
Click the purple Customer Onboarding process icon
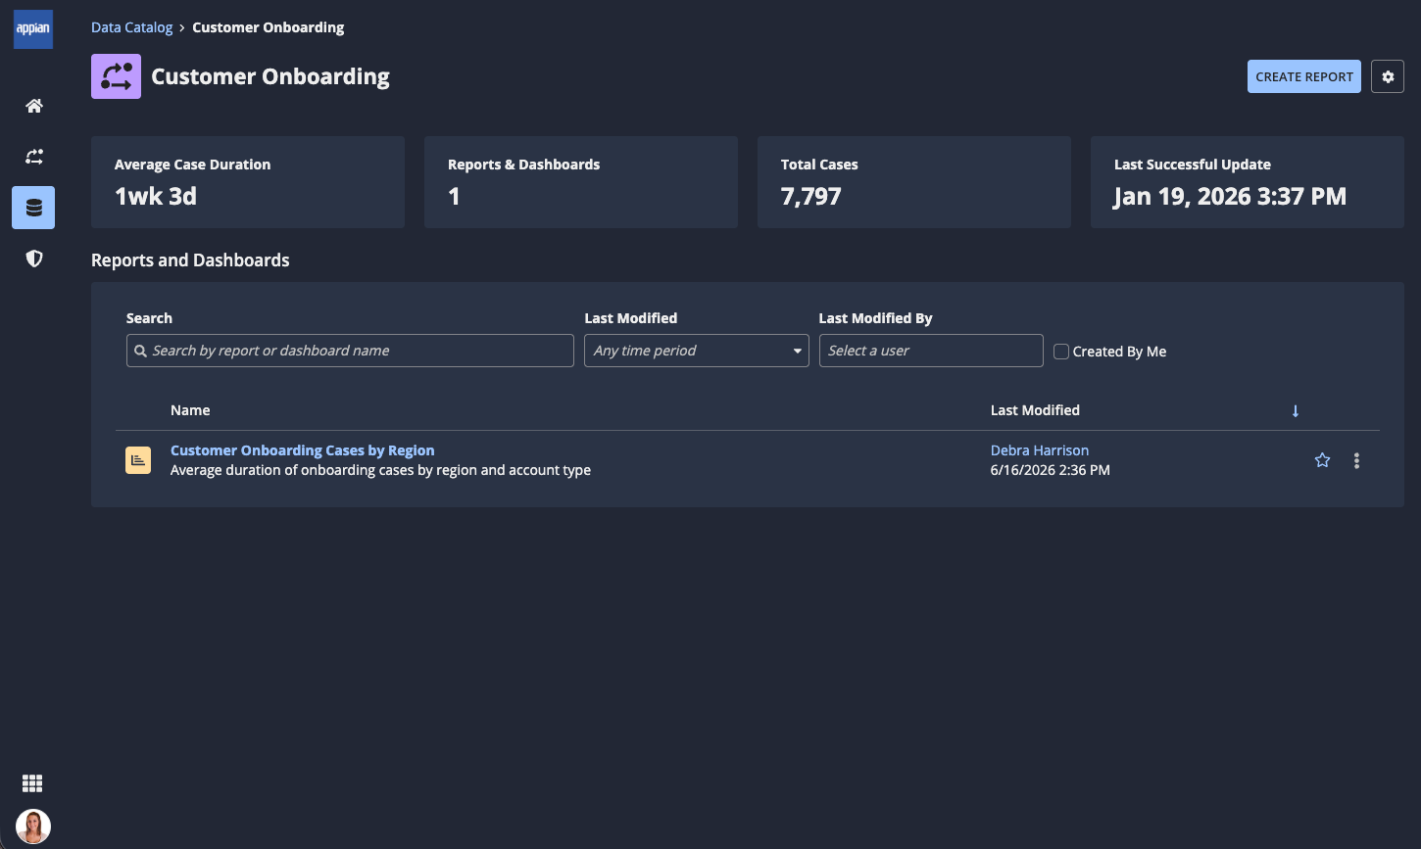(x=116, y=76)
